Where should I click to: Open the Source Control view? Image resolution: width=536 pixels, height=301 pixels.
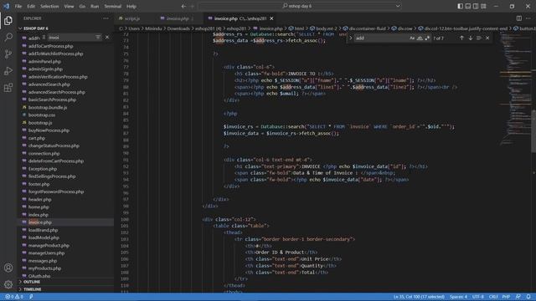tap(8, 54)
